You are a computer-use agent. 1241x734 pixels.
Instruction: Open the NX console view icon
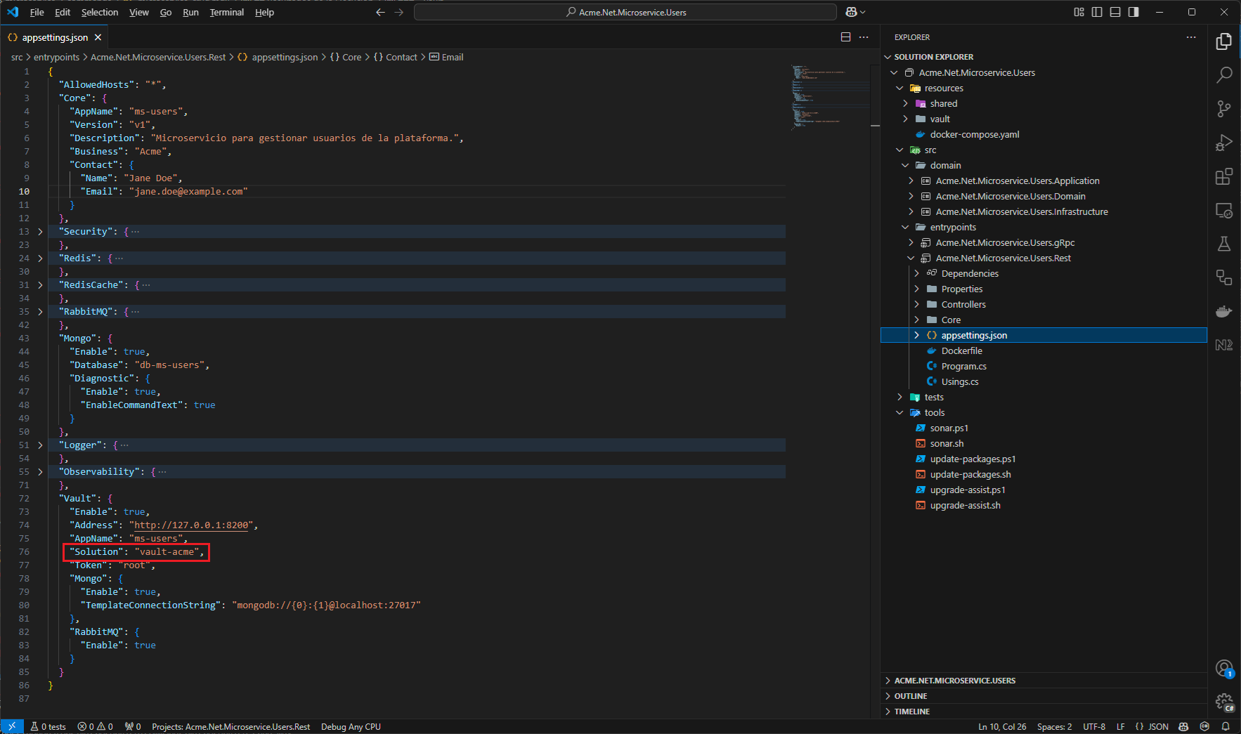(x=1223, y=345)
